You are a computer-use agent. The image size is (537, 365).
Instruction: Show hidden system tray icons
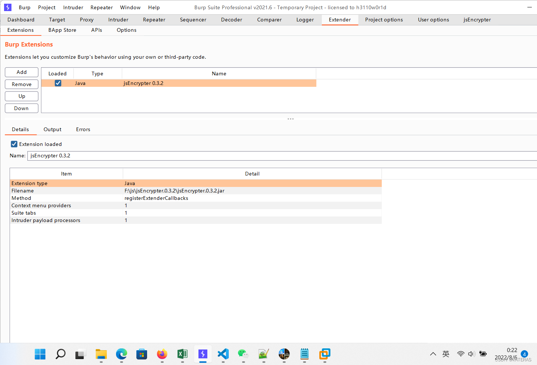click(433, 354)
